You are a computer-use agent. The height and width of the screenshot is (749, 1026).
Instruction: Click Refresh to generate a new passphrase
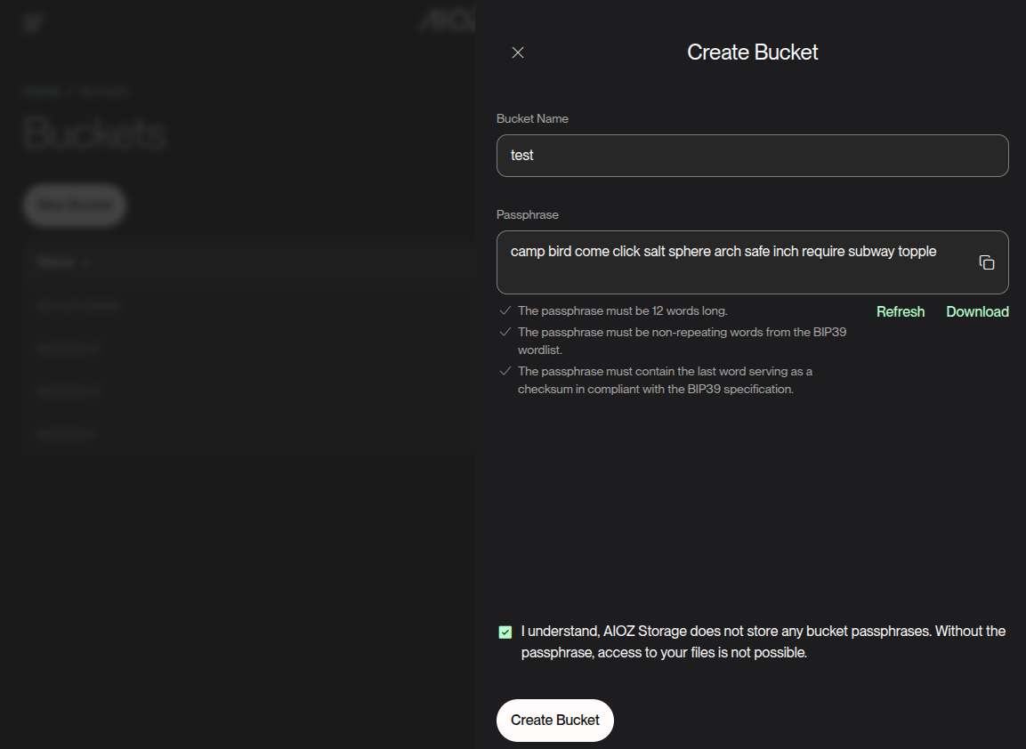pyautogui.click(x=900, y=311)
